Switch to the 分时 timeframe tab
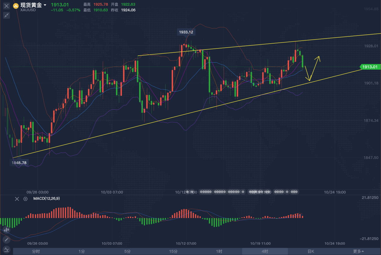This screenshot has height=255, width=381. 36,251
